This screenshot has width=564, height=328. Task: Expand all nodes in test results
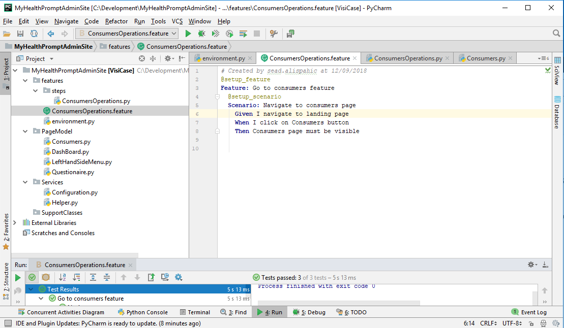[93, 277]
